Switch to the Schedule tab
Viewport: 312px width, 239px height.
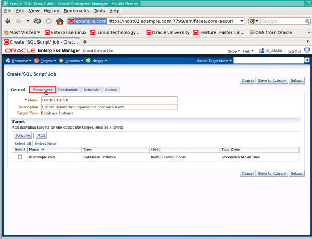(92, 90)
